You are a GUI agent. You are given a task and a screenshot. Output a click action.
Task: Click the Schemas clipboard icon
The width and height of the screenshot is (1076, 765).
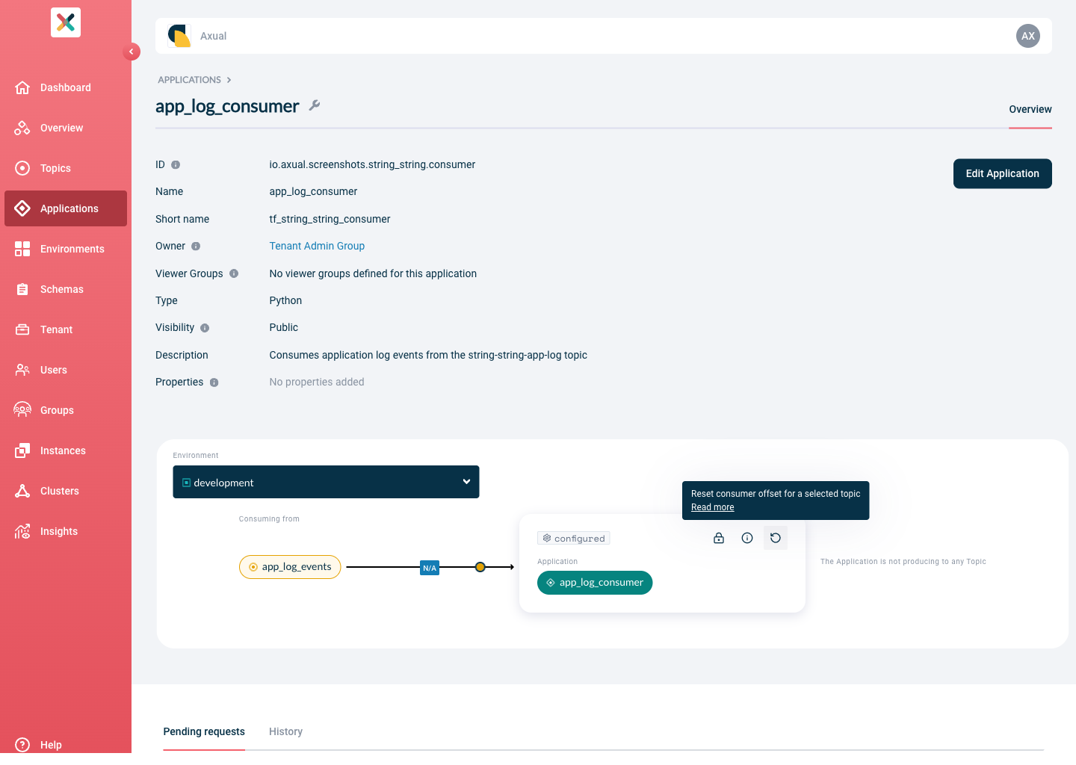click(22, 289)
